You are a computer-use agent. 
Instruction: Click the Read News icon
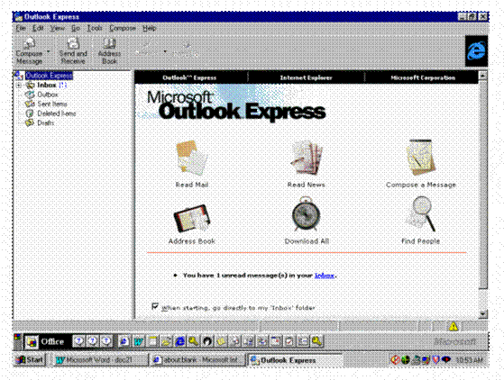coord(307,158)
